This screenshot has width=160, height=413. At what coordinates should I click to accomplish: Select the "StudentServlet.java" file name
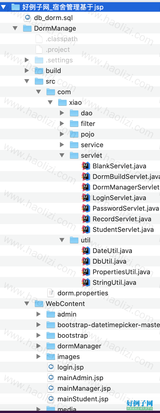pos(123,230)
